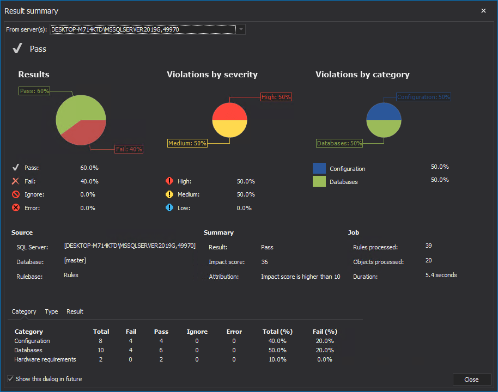This screenshot has width=498, height=392.
Task: Click the Pass checkmark icon in Results legend
Action: 16,168
